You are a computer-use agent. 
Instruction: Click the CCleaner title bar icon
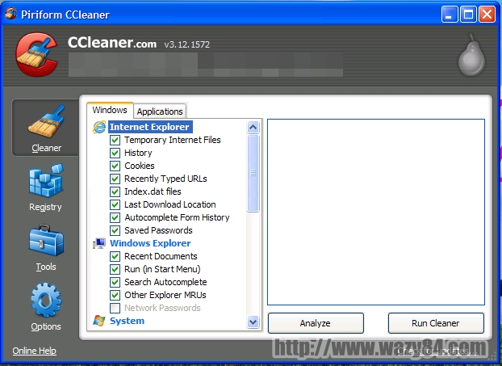click(x=10, y=14)
